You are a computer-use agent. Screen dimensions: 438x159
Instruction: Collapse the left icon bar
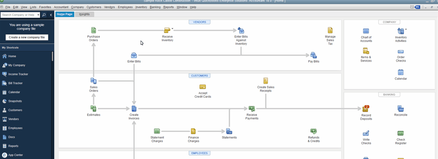coord(51,15)
